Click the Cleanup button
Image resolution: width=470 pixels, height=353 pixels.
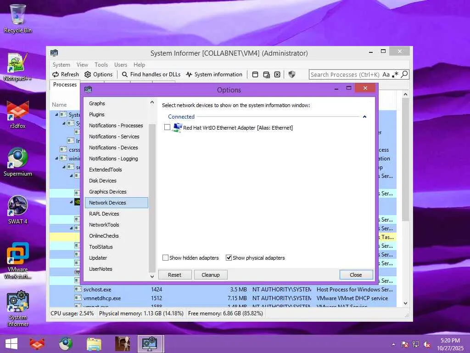[210, 275]
